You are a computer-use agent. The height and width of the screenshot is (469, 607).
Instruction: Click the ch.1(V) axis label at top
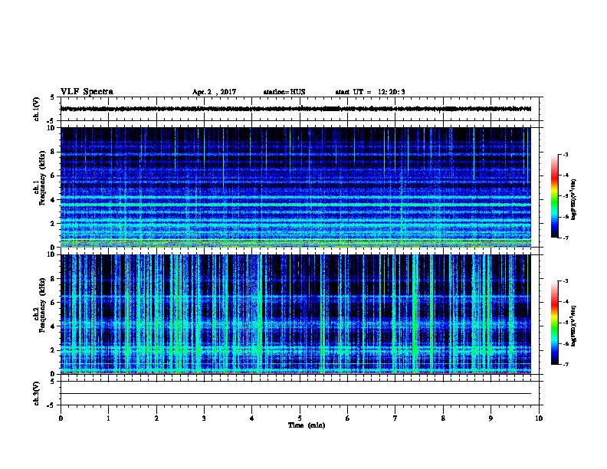(36, 109)
